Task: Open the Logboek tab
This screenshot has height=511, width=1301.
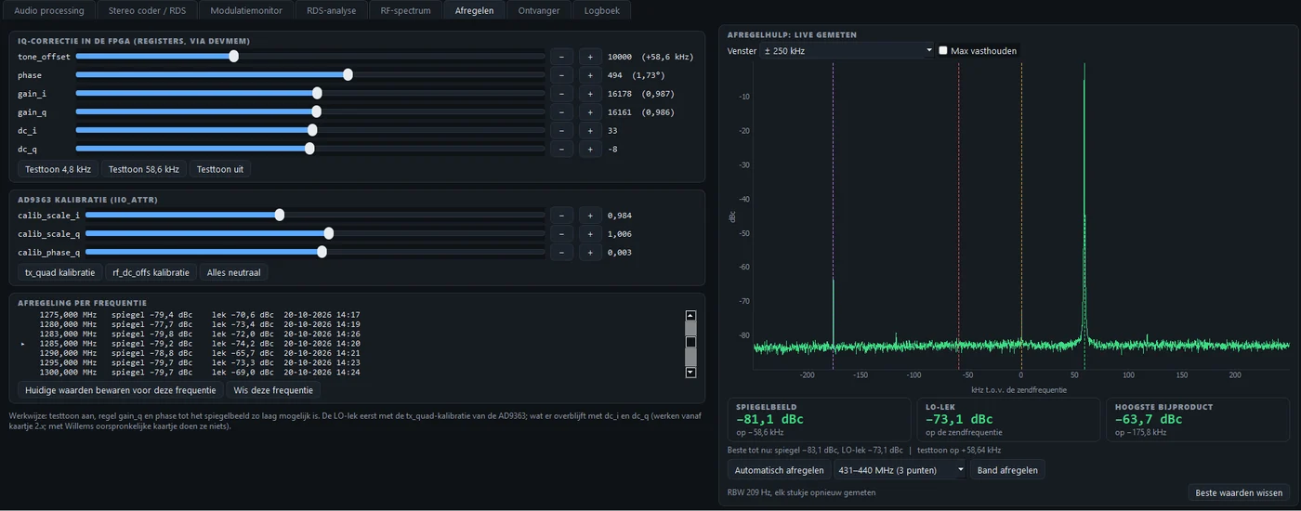Action: click(602, 10)
